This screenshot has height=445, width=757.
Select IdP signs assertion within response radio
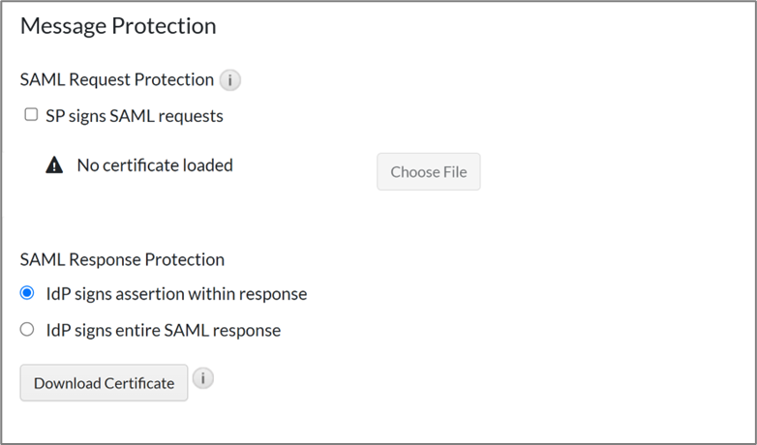pyautogui.click(x=27, y=292)
